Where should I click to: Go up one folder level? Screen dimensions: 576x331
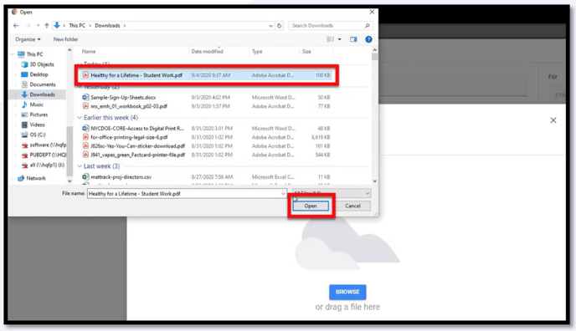(x=47, y=26)
